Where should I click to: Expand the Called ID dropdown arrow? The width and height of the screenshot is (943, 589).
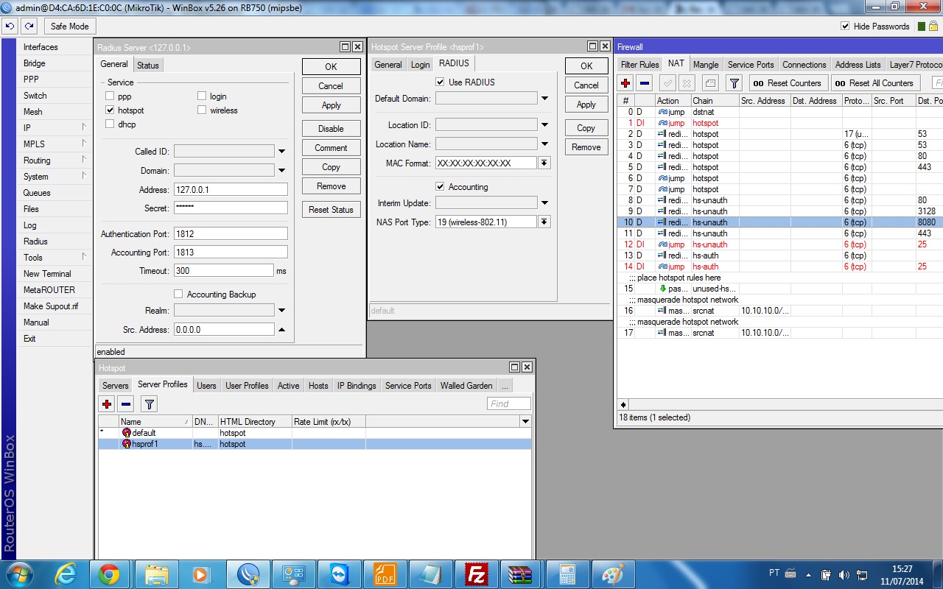point(281,152)
